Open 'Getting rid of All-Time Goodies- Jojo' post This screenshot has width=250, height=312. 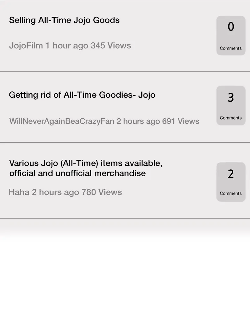pos(82,95)
